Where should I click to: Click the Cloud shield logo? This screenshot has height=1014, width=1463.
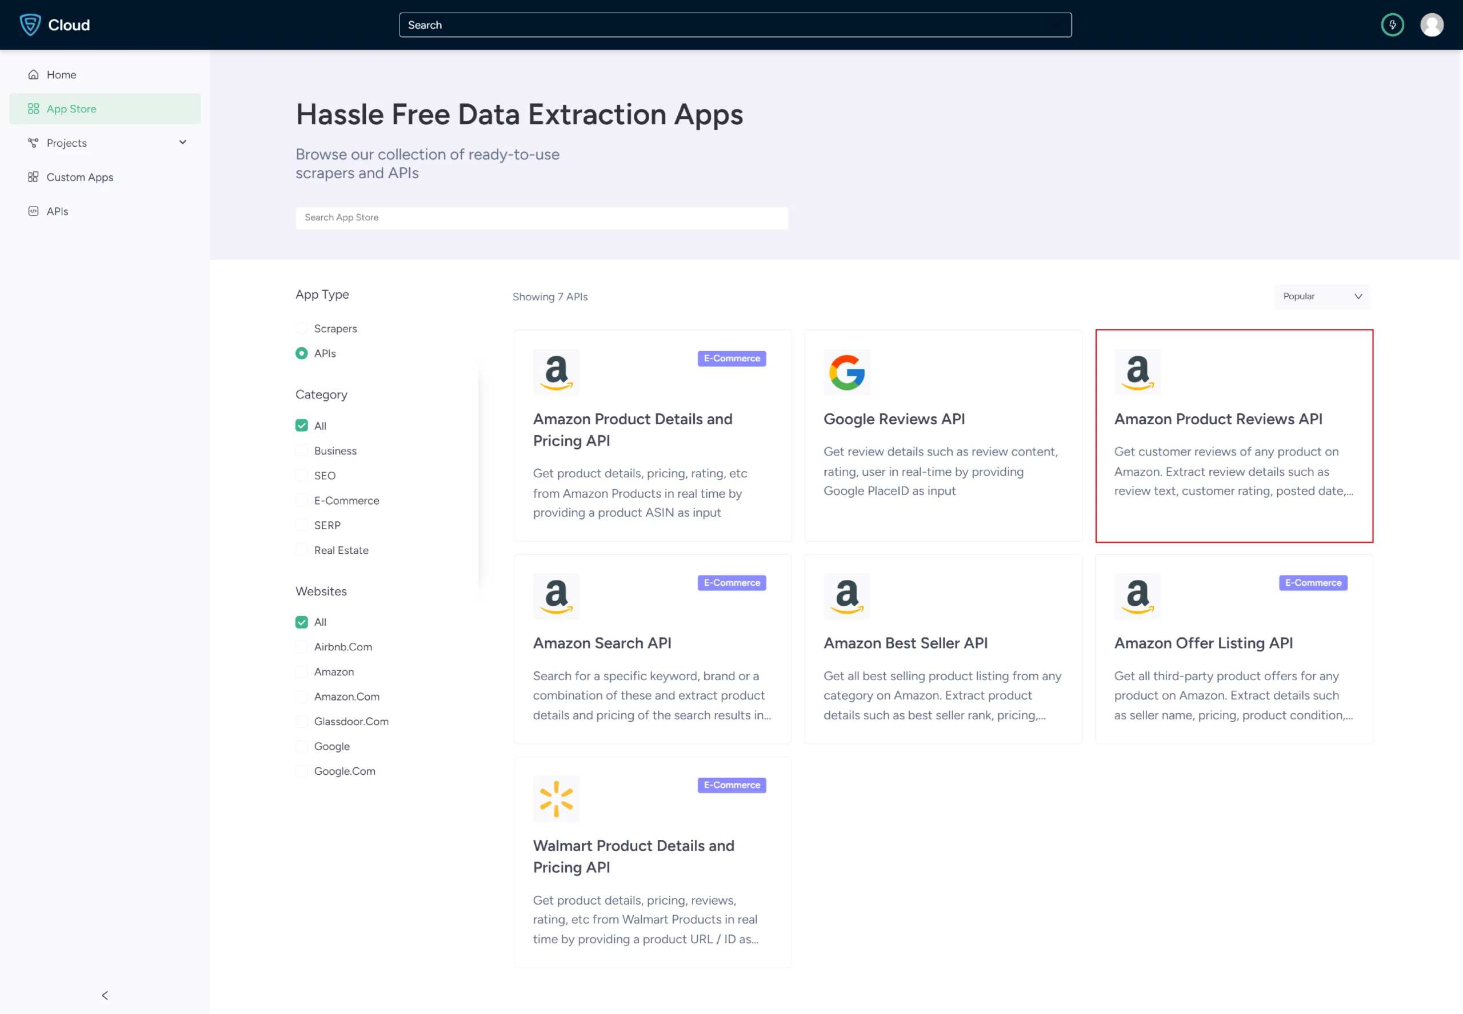tap(30, 25)
